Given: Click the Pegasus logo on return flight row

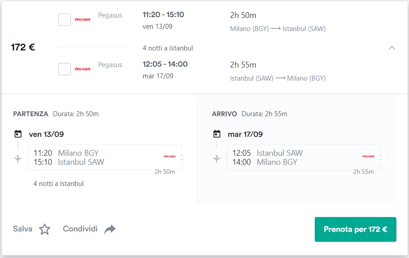Looking at the screenshot, I should pos(83,69).
